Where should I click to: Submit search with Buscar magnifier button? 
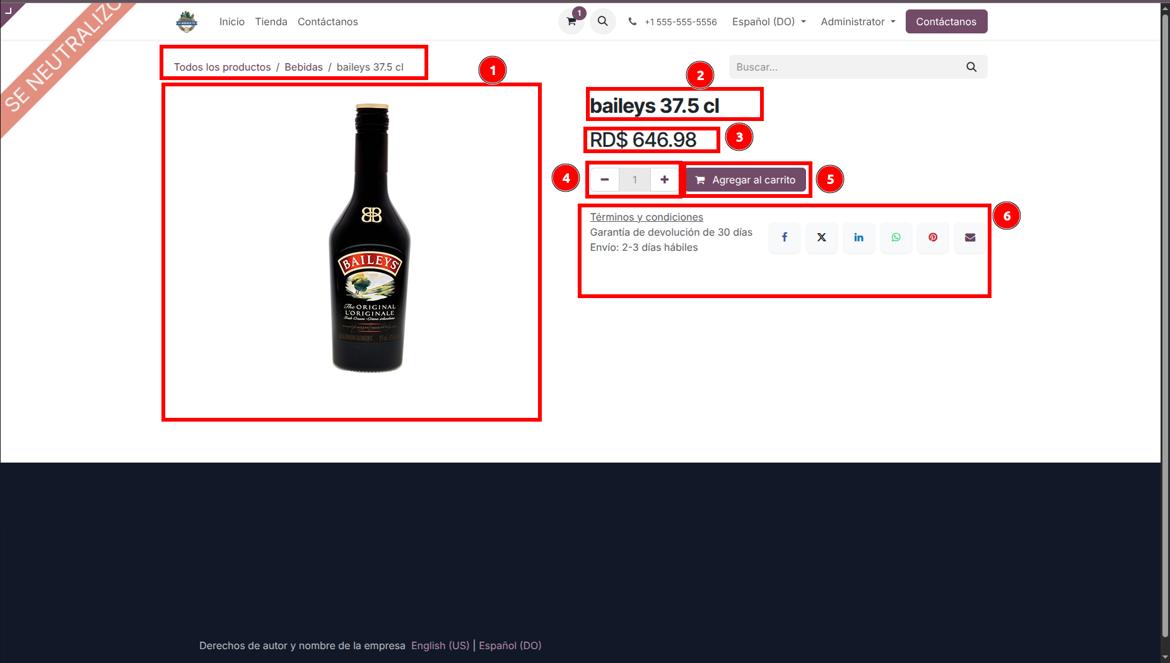(971, 67)
